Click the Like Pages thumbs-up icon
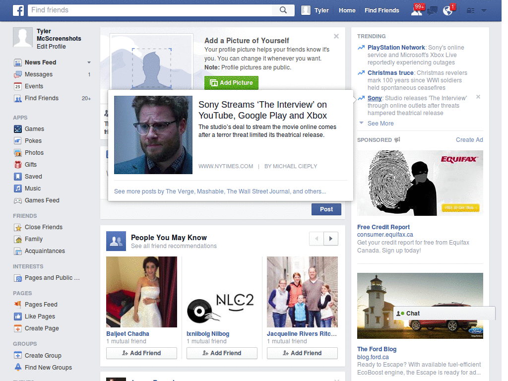The image size is (508, 381). (x=18, y=317)
